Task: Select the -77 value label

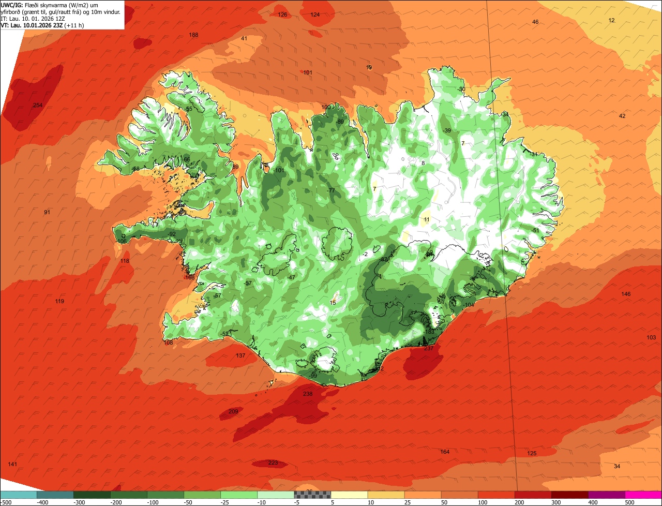Action: [331, 191]
